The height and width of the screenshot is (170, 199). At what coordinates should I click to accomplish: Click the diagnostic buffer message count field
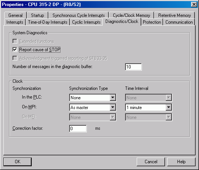click(133, 67)
